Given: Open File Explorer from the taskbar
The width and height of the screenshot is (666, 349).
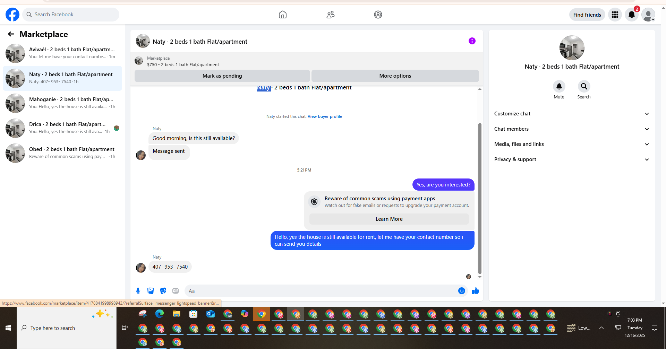Looking at the screenshot, I should click(177, 314).
